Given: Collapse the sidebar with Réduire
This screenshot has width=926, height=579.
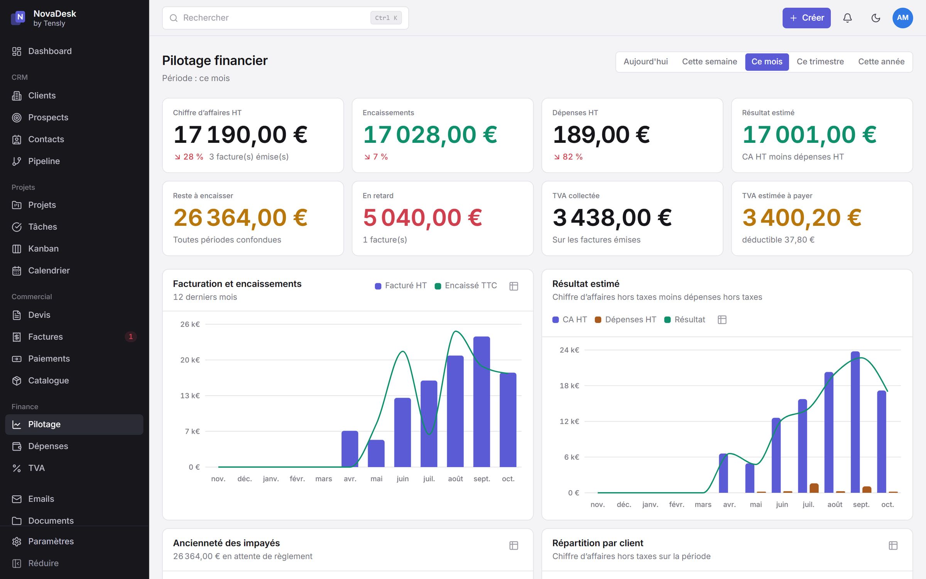Looking at the screenshot, I should (x=74, y=564).
